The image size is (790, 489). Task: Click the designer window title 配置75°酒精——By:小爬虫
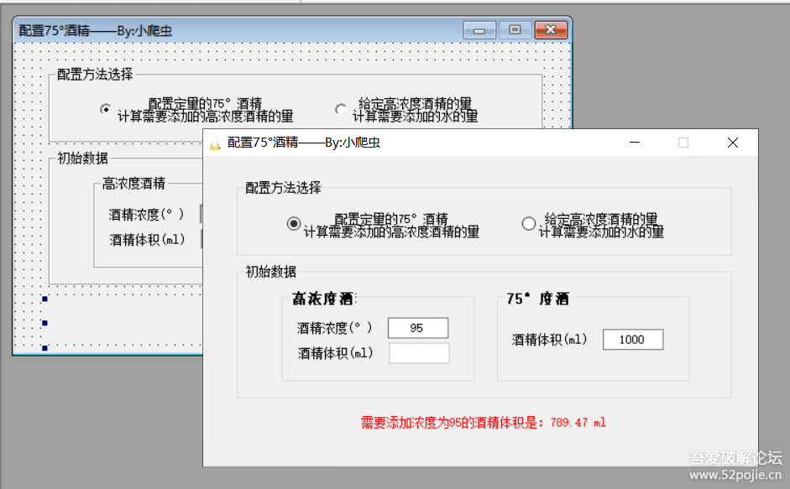coord(96,31)
